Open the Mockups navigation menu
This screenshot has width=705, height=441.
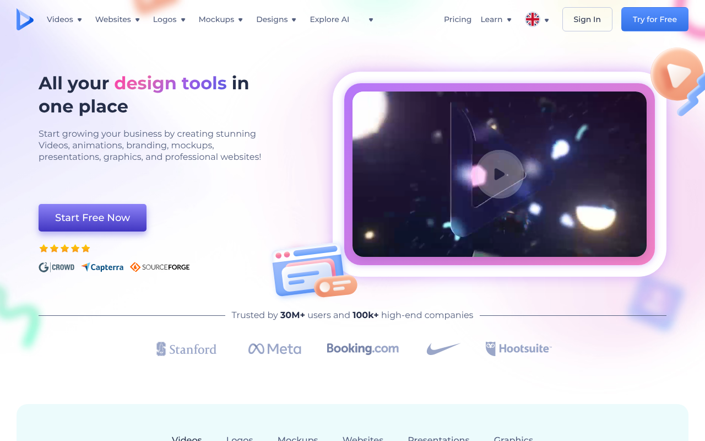point(220,19)
